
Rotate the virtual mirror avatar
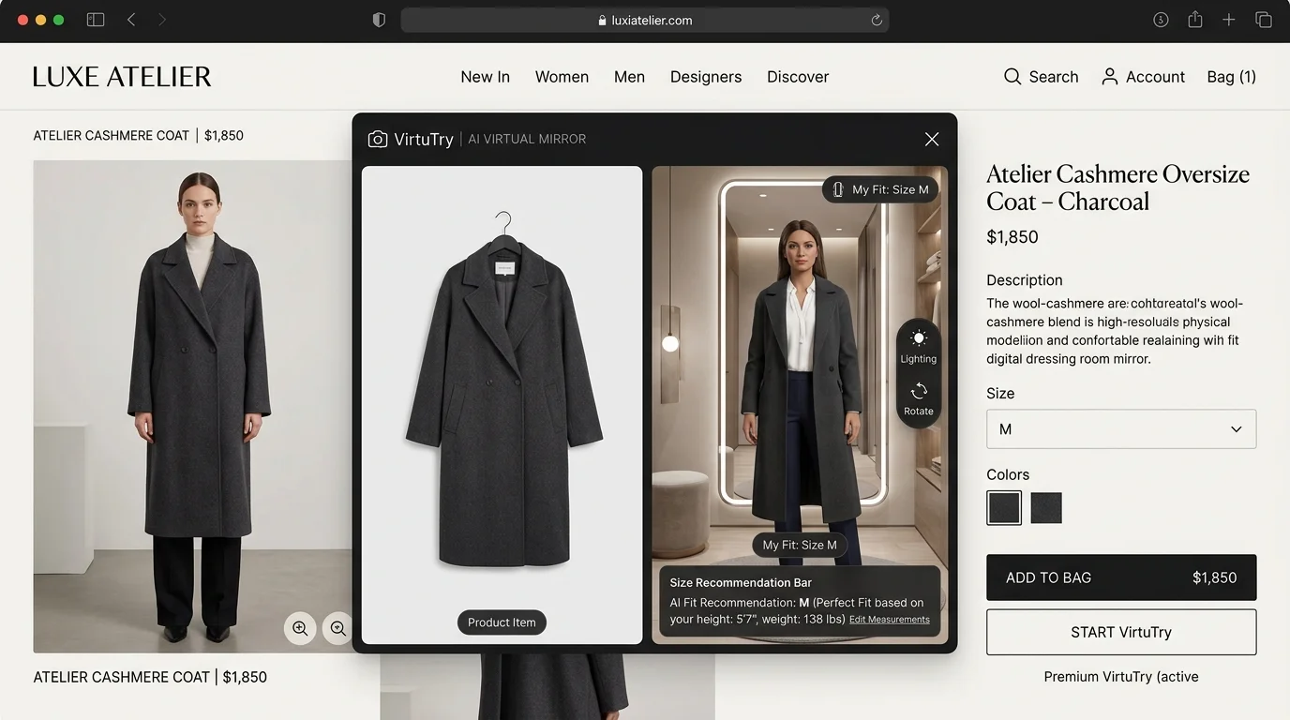[919, 398]
